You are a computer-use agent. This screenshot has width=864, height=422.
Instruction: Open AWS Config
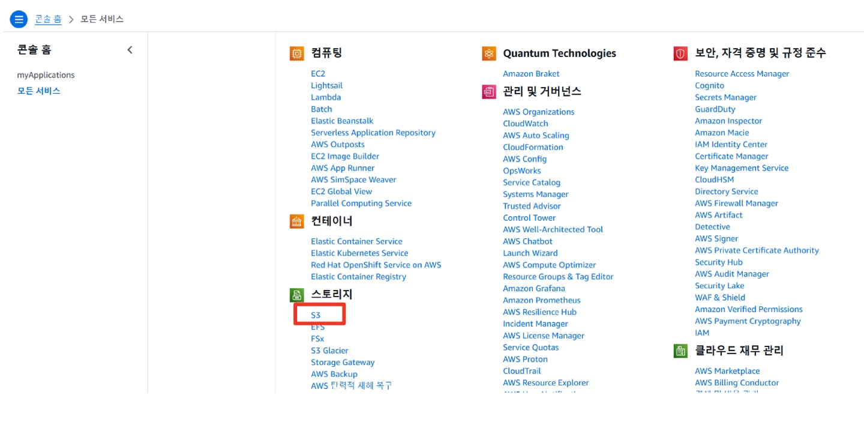(525, 159)
